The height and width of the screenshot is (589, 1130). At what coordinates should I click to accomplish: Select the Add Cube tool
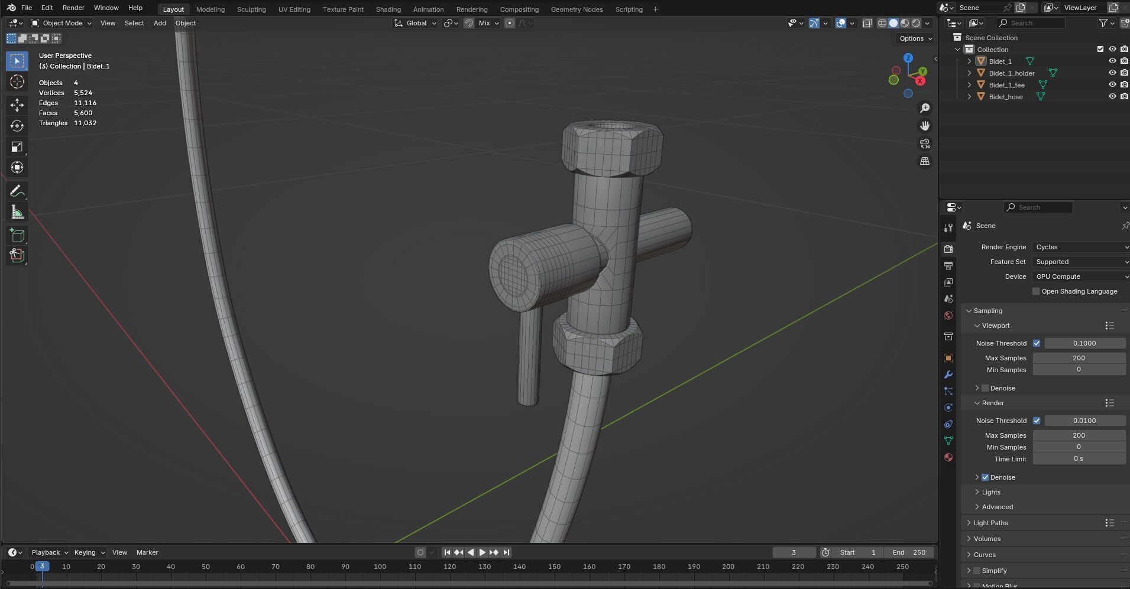17,236
